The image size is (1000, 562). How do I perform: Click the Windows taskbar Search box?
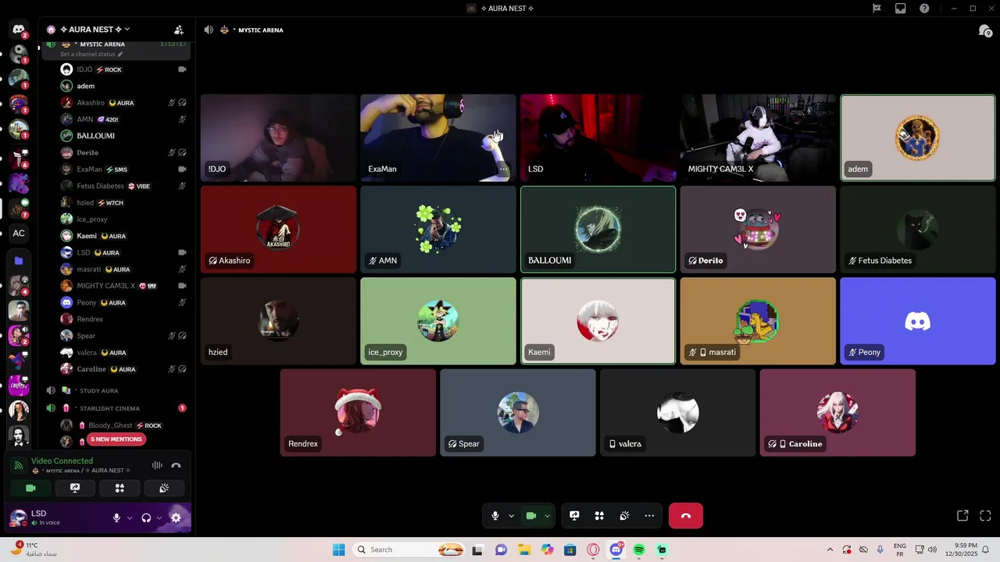[x=410, y=550]
